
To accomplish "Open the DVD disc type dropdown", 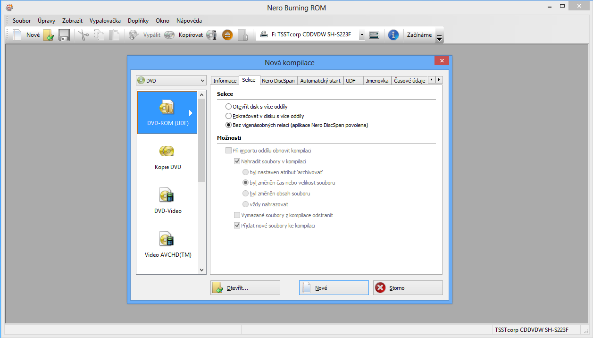I will (x=171, y=81).
